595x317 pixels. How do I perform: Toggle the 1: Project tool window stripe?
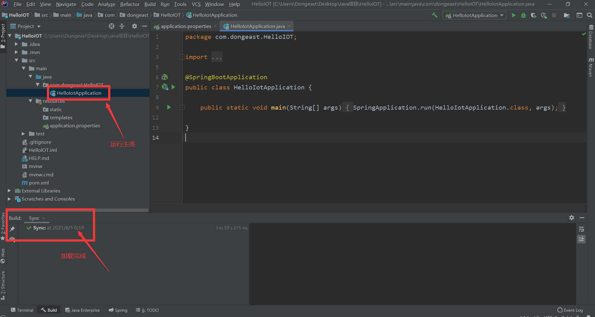click(3, 36)
